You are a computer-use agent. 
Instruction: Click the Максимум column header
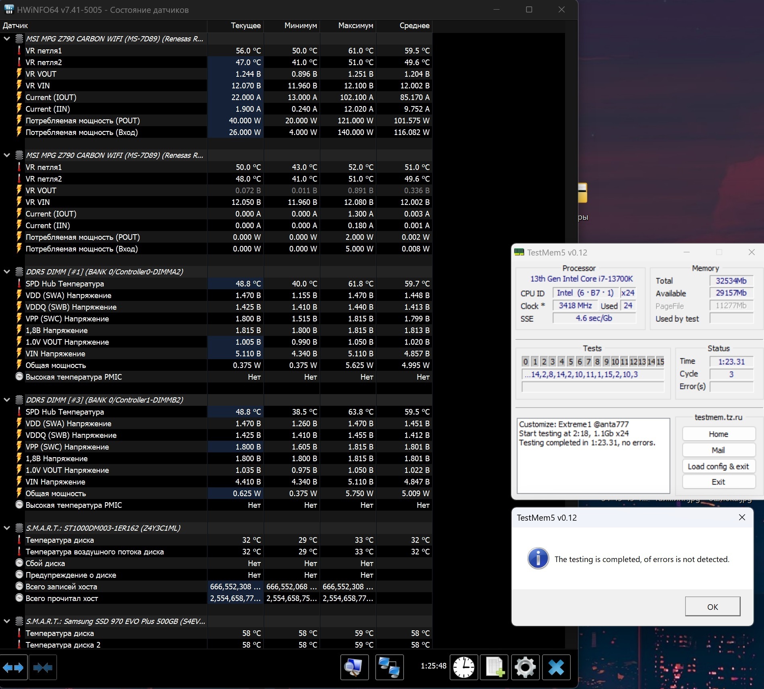348,26
